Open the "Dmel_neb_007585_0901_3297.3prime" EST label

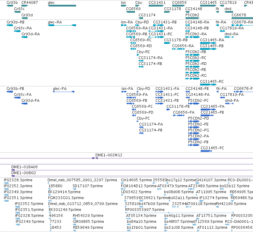[x=82, y=180]
